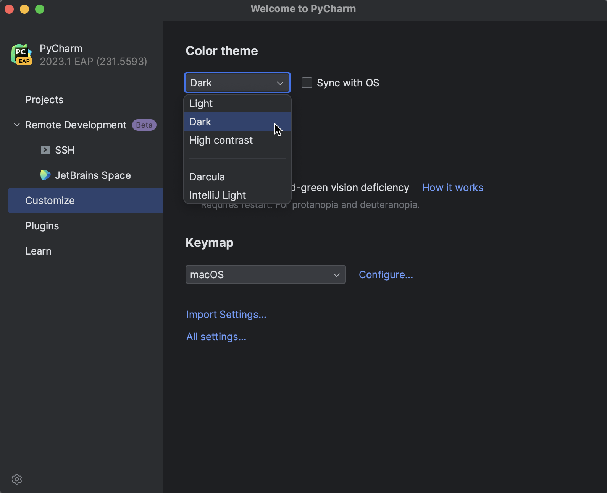607x493 pixels.
Task: Collapse the Remote Development section
Action: click(x=16, y=125)
